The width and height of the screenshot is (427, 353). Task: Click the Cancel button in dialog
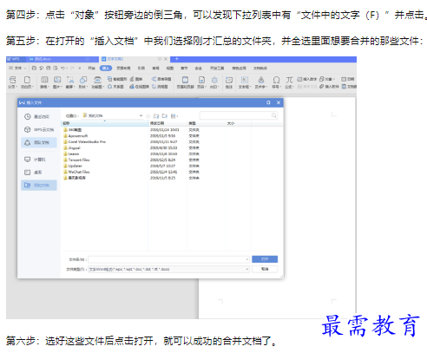tap(265, 269)
